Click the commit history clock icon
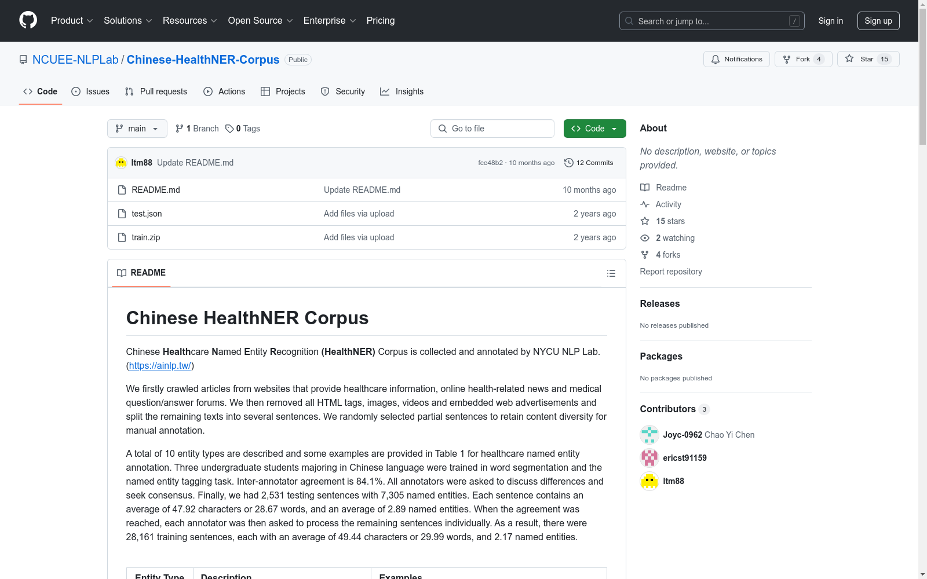927x579 pixels. [x=569, y=163]
